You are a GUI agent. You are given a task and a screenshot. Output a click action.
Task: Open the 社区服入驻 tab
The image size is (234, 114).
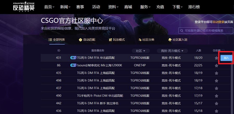coord(178,40)
